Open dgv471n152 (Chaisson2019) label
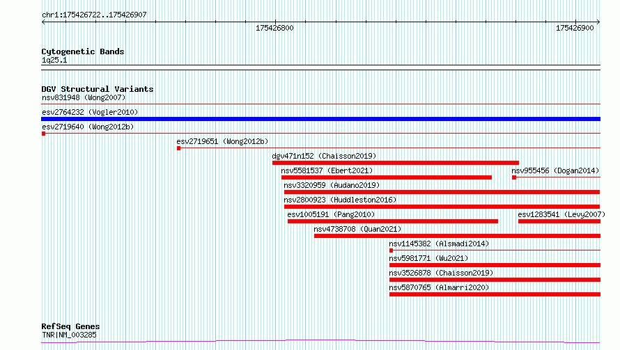Screen dimensions: 620x350 324,156
